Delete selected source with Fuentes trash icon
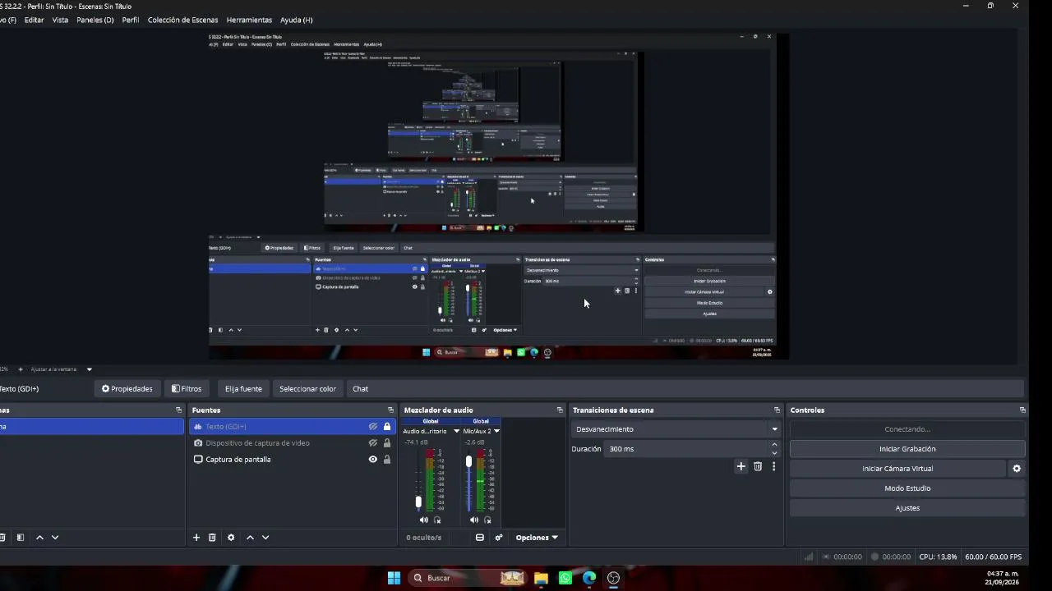This screenshot has height=591, width=1052. 212,538
